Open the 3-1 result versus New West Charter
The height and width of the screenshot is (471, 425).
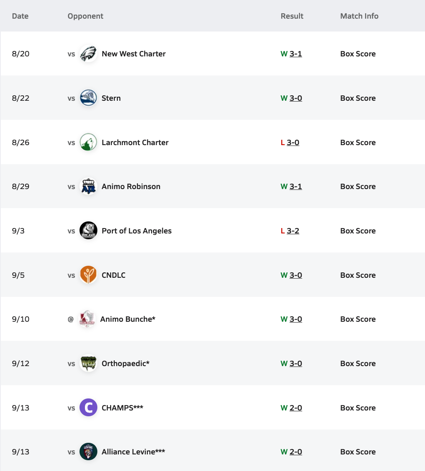(x=296, y=54)
